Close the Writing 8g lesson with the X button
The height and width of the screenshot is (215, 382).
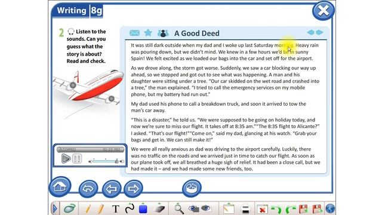point(324,11)
